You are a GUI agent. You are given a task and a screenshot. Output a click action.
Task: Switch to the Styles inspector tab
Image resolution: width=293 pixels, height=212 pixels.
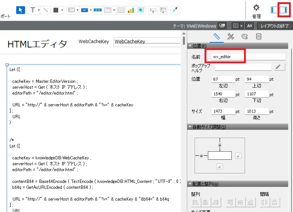(230, 36)
